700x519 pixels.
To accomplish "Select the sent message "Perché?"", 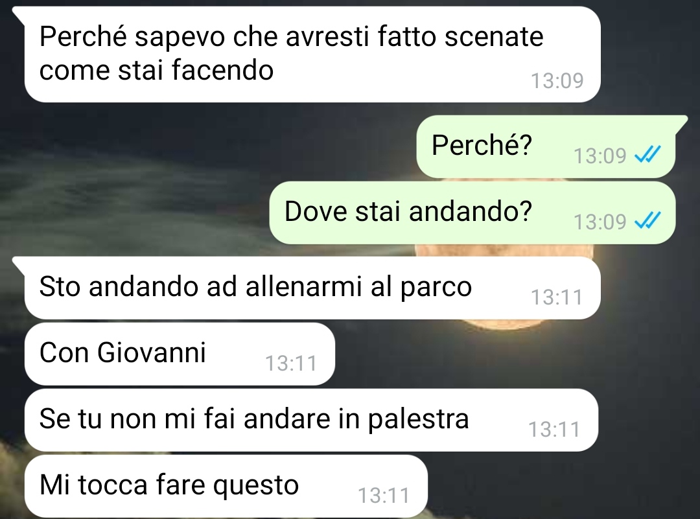I will click(546, 147).
